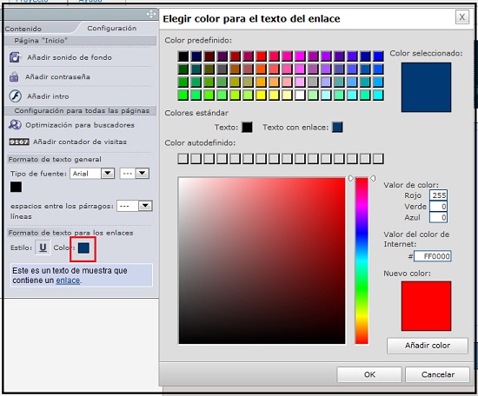The width and height of the screenshot is (478, 396).
Task: Select the pure red predefined color swatch
Action: (x=261, y=56)
